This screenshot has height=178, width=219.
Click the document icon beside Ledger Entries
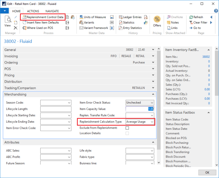146,17
